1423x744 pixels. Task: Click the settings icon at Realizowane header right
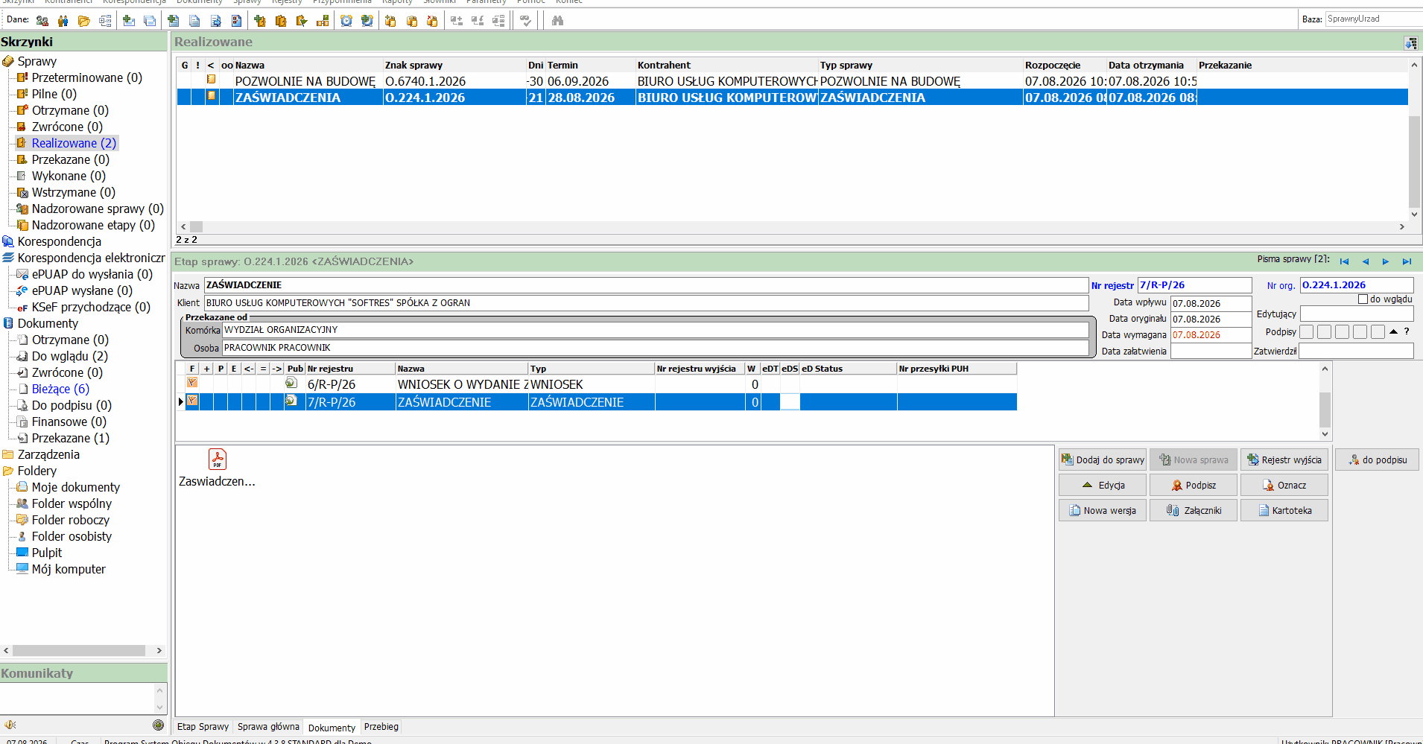coord(1411,43)
